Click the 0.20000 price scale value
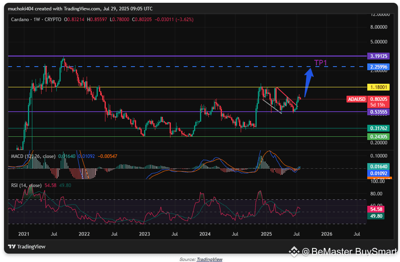This screenshot has width=400, height=262. [378, 143]
